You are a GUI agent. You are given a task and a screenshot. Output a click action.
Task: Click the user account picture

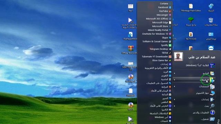point(178,56)
